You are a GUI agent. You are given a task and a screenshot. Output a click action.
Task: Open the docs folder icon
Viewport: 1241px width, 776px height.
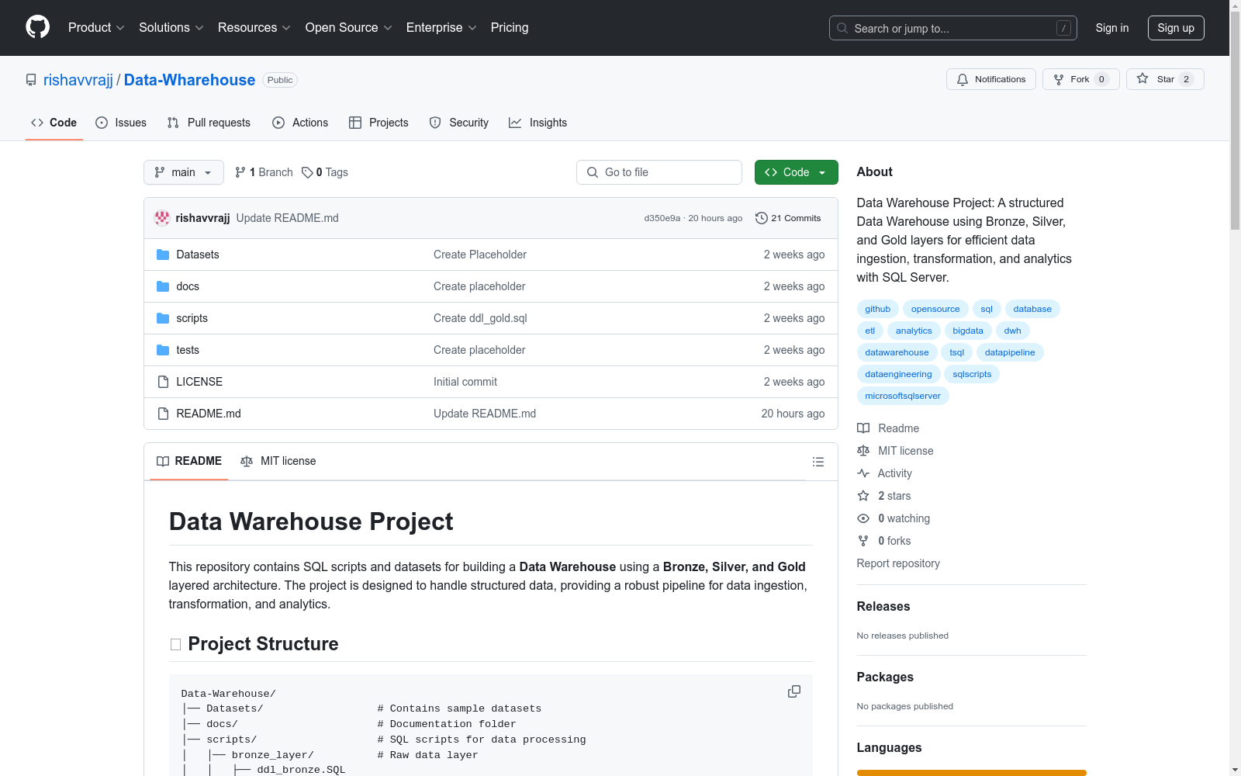[163, 286]
